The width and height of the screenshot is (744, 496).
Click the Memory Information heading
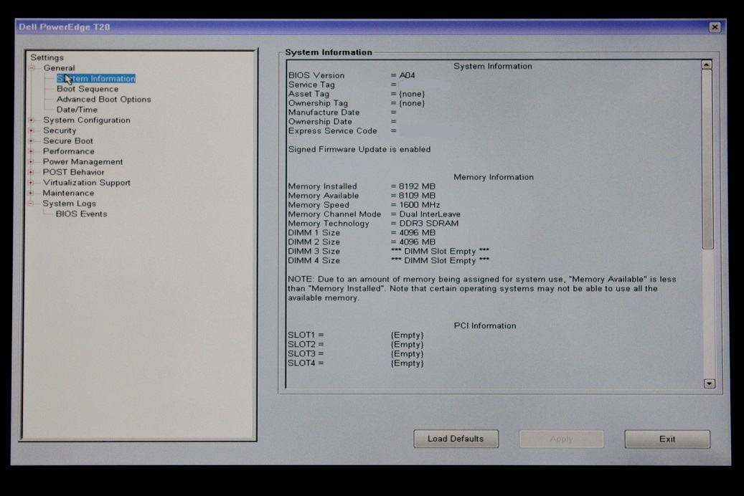[x=494, y=177]
